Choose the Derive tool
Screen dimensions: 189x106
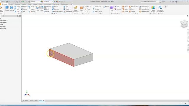[x=24, y=9]
